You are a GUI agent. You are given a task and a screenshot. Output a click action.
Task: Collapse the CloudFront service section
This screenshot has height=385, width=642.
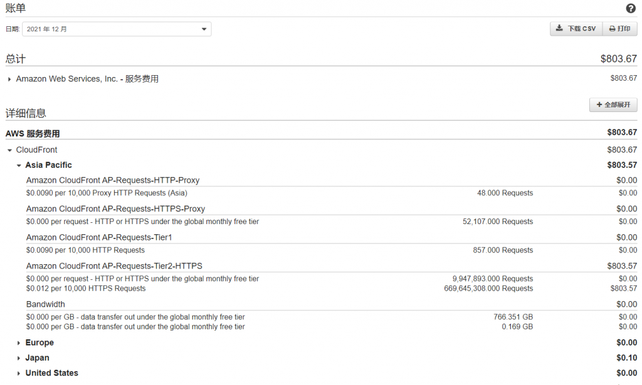pyautogui.click(x=9, y=150)
